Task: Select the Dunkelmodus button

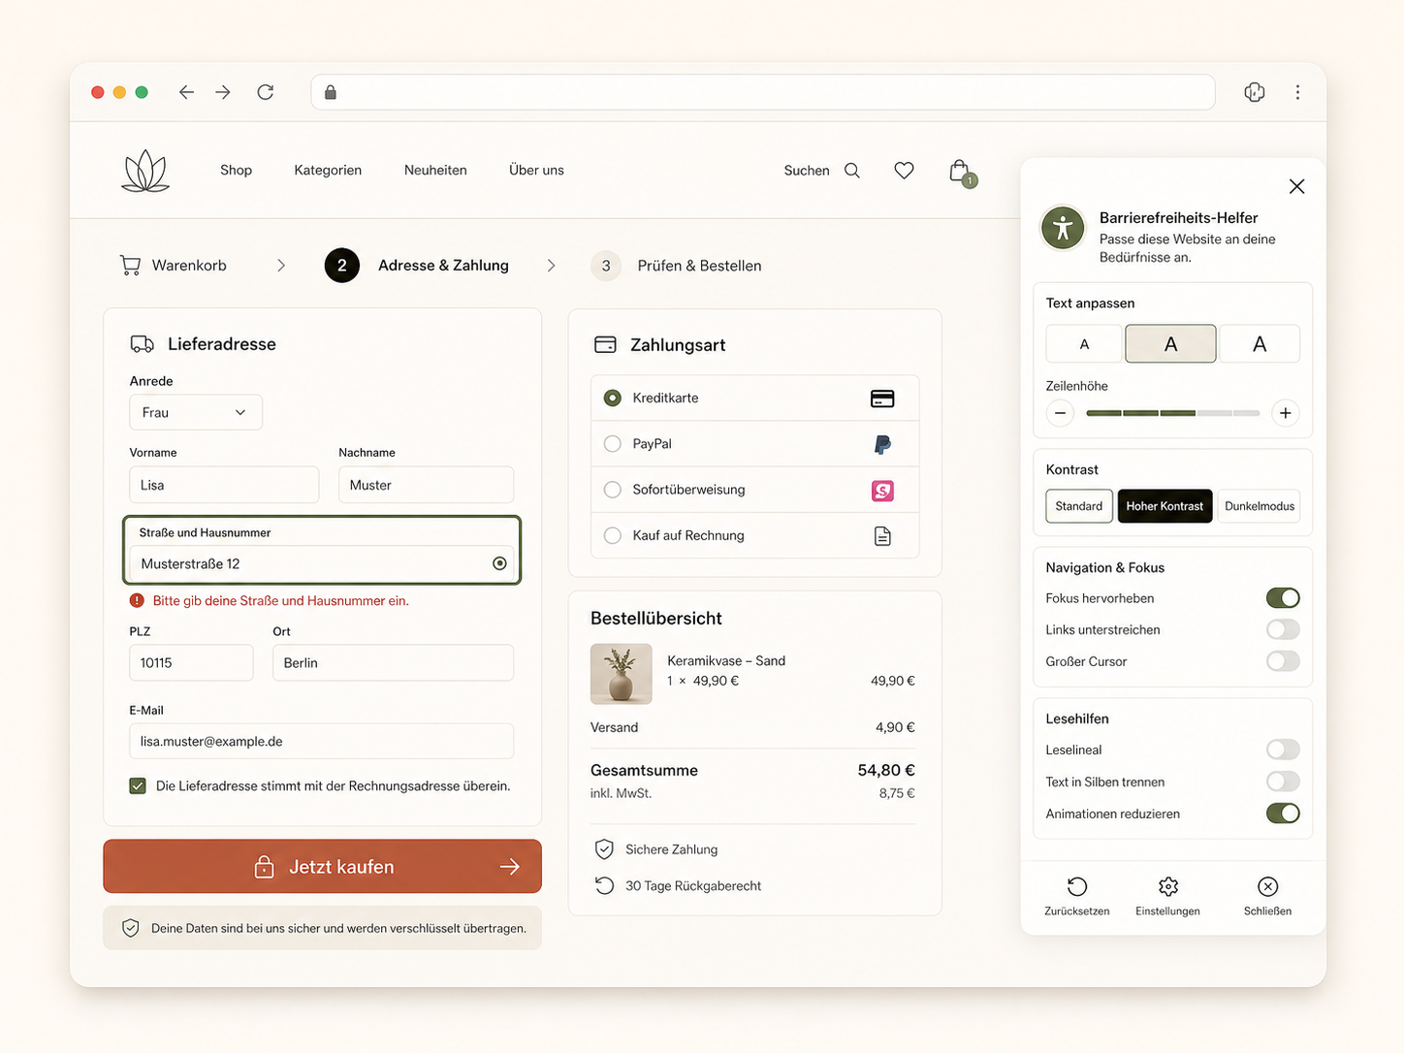Action: pyautogui.click(x=1259, y=506)
